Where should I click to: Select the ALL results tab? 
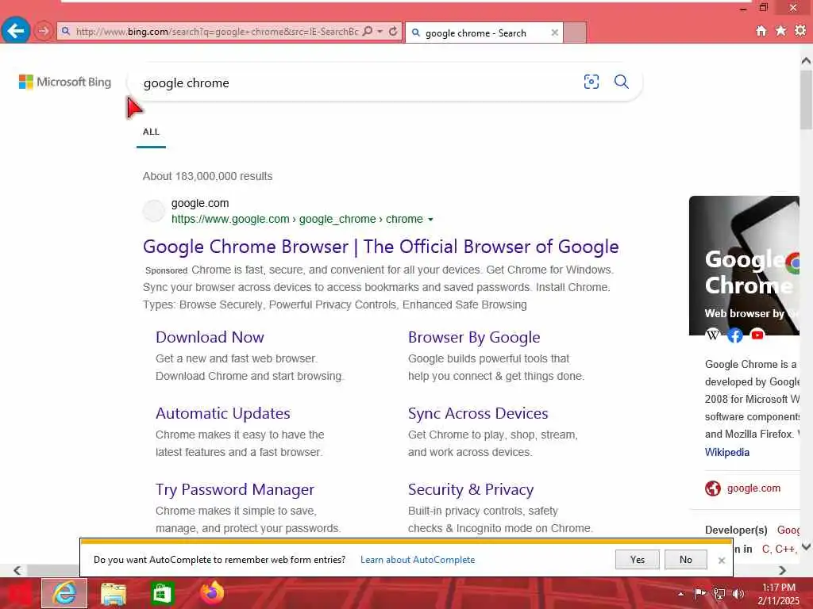(x=151, y=132)
